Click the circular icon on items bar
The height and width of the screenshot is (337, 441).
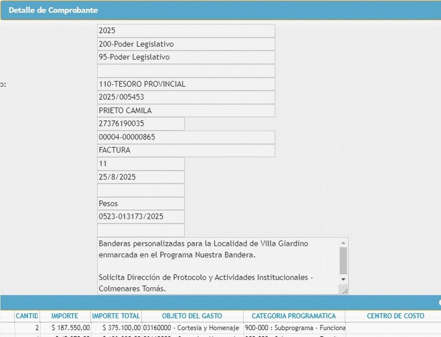click(440, 302)
